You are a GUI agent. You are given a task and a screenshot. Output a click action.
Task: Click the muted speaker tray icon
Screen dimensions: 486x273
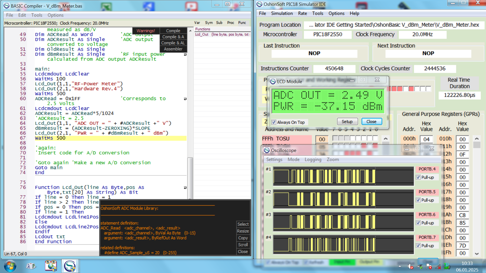(410, 266)
